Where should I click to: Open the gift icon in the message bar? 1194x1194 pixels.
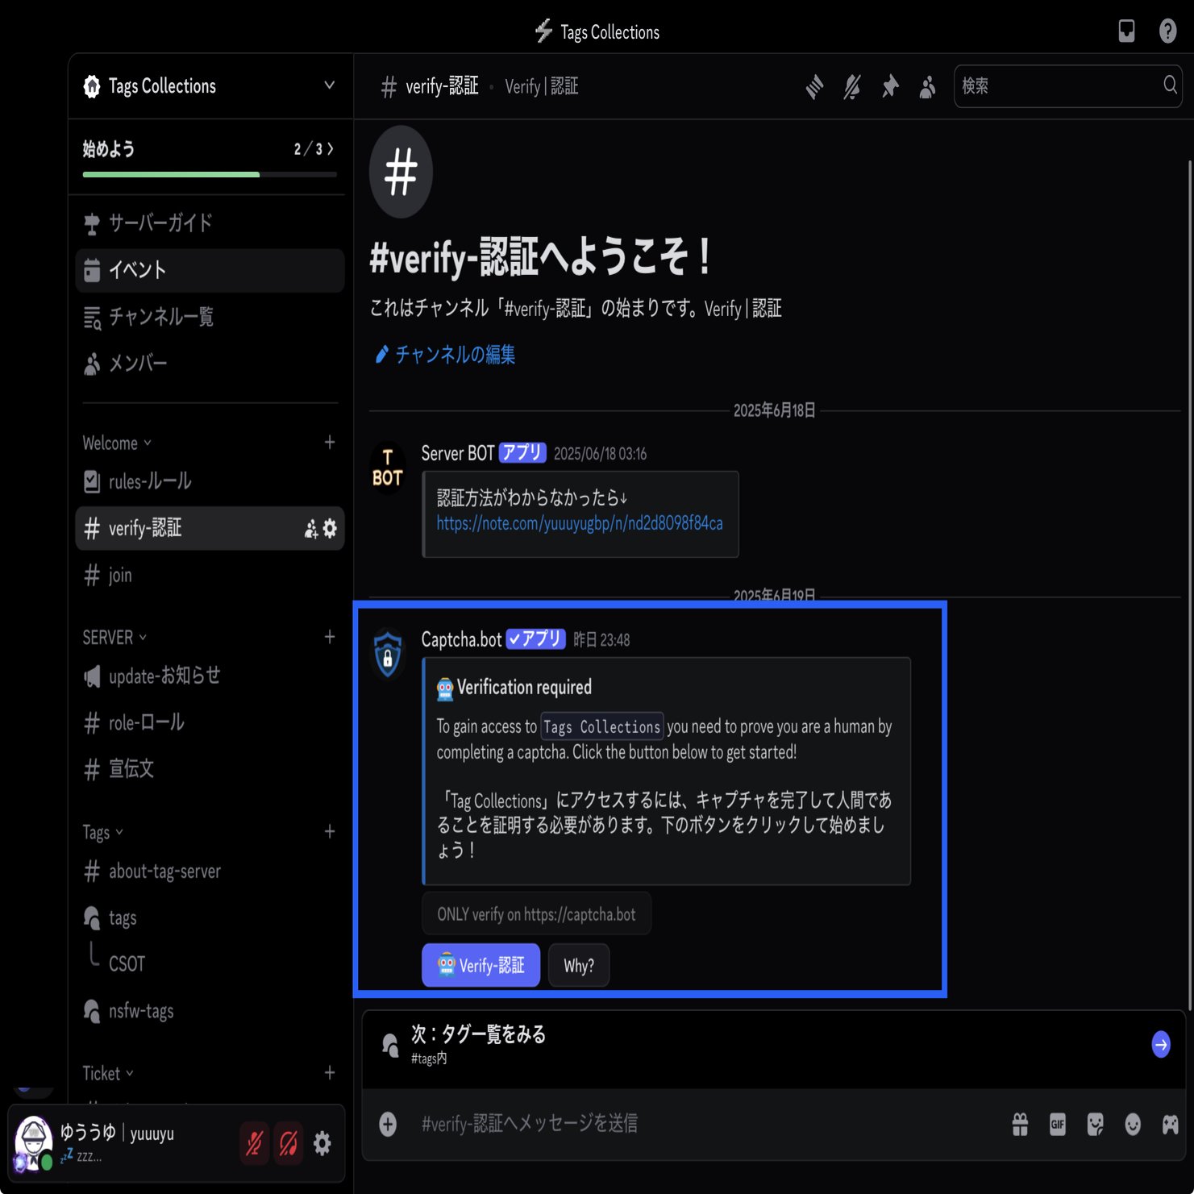[1020, 1124]
